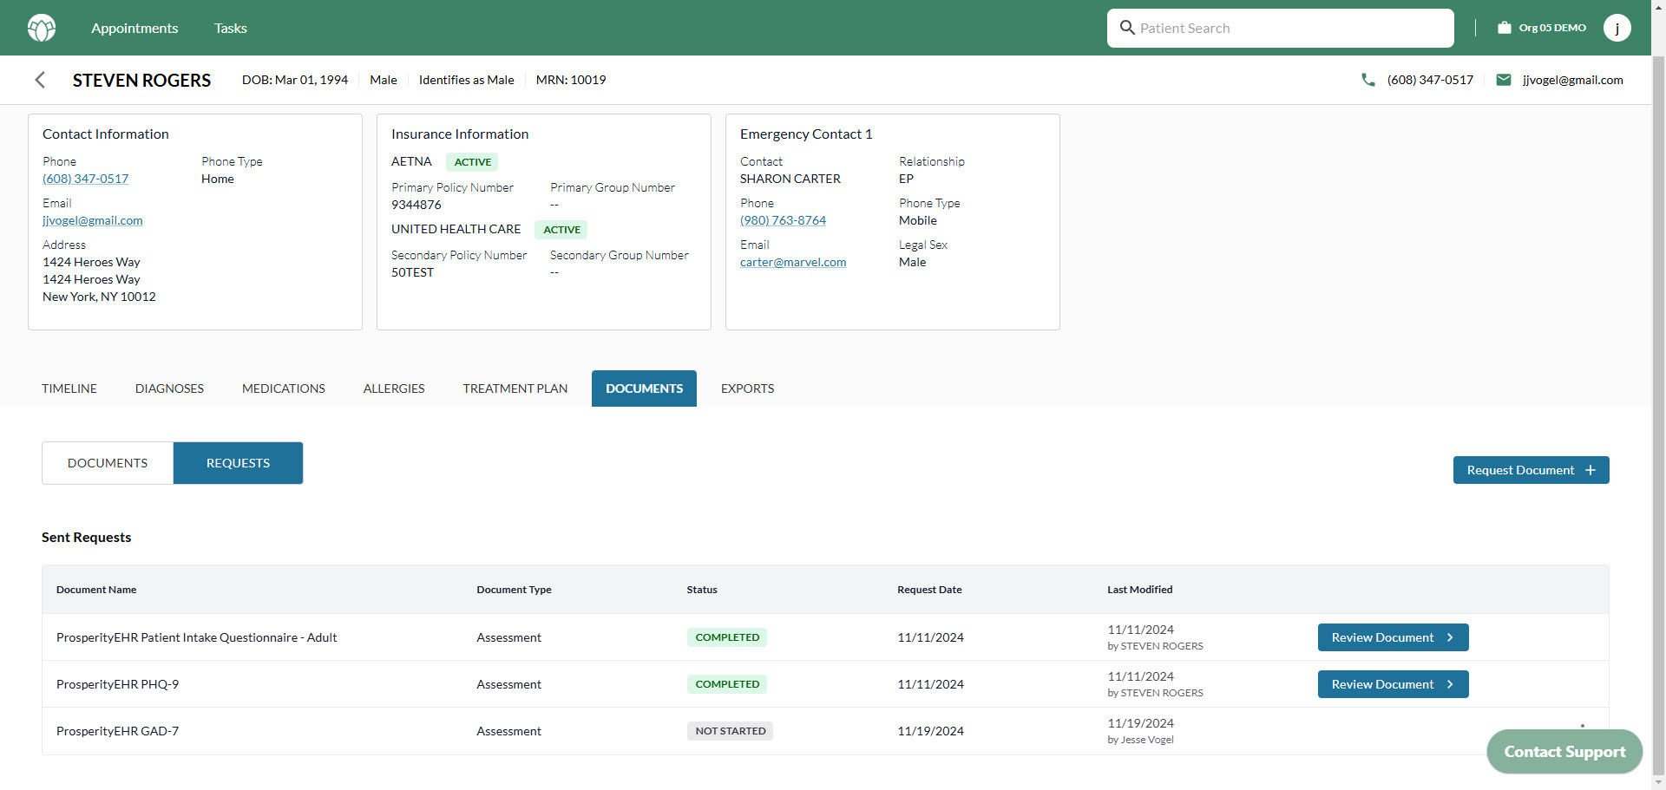Click the back arrow beside STEVEN ROGERS
1666x790 pixels.
(41, 79)
